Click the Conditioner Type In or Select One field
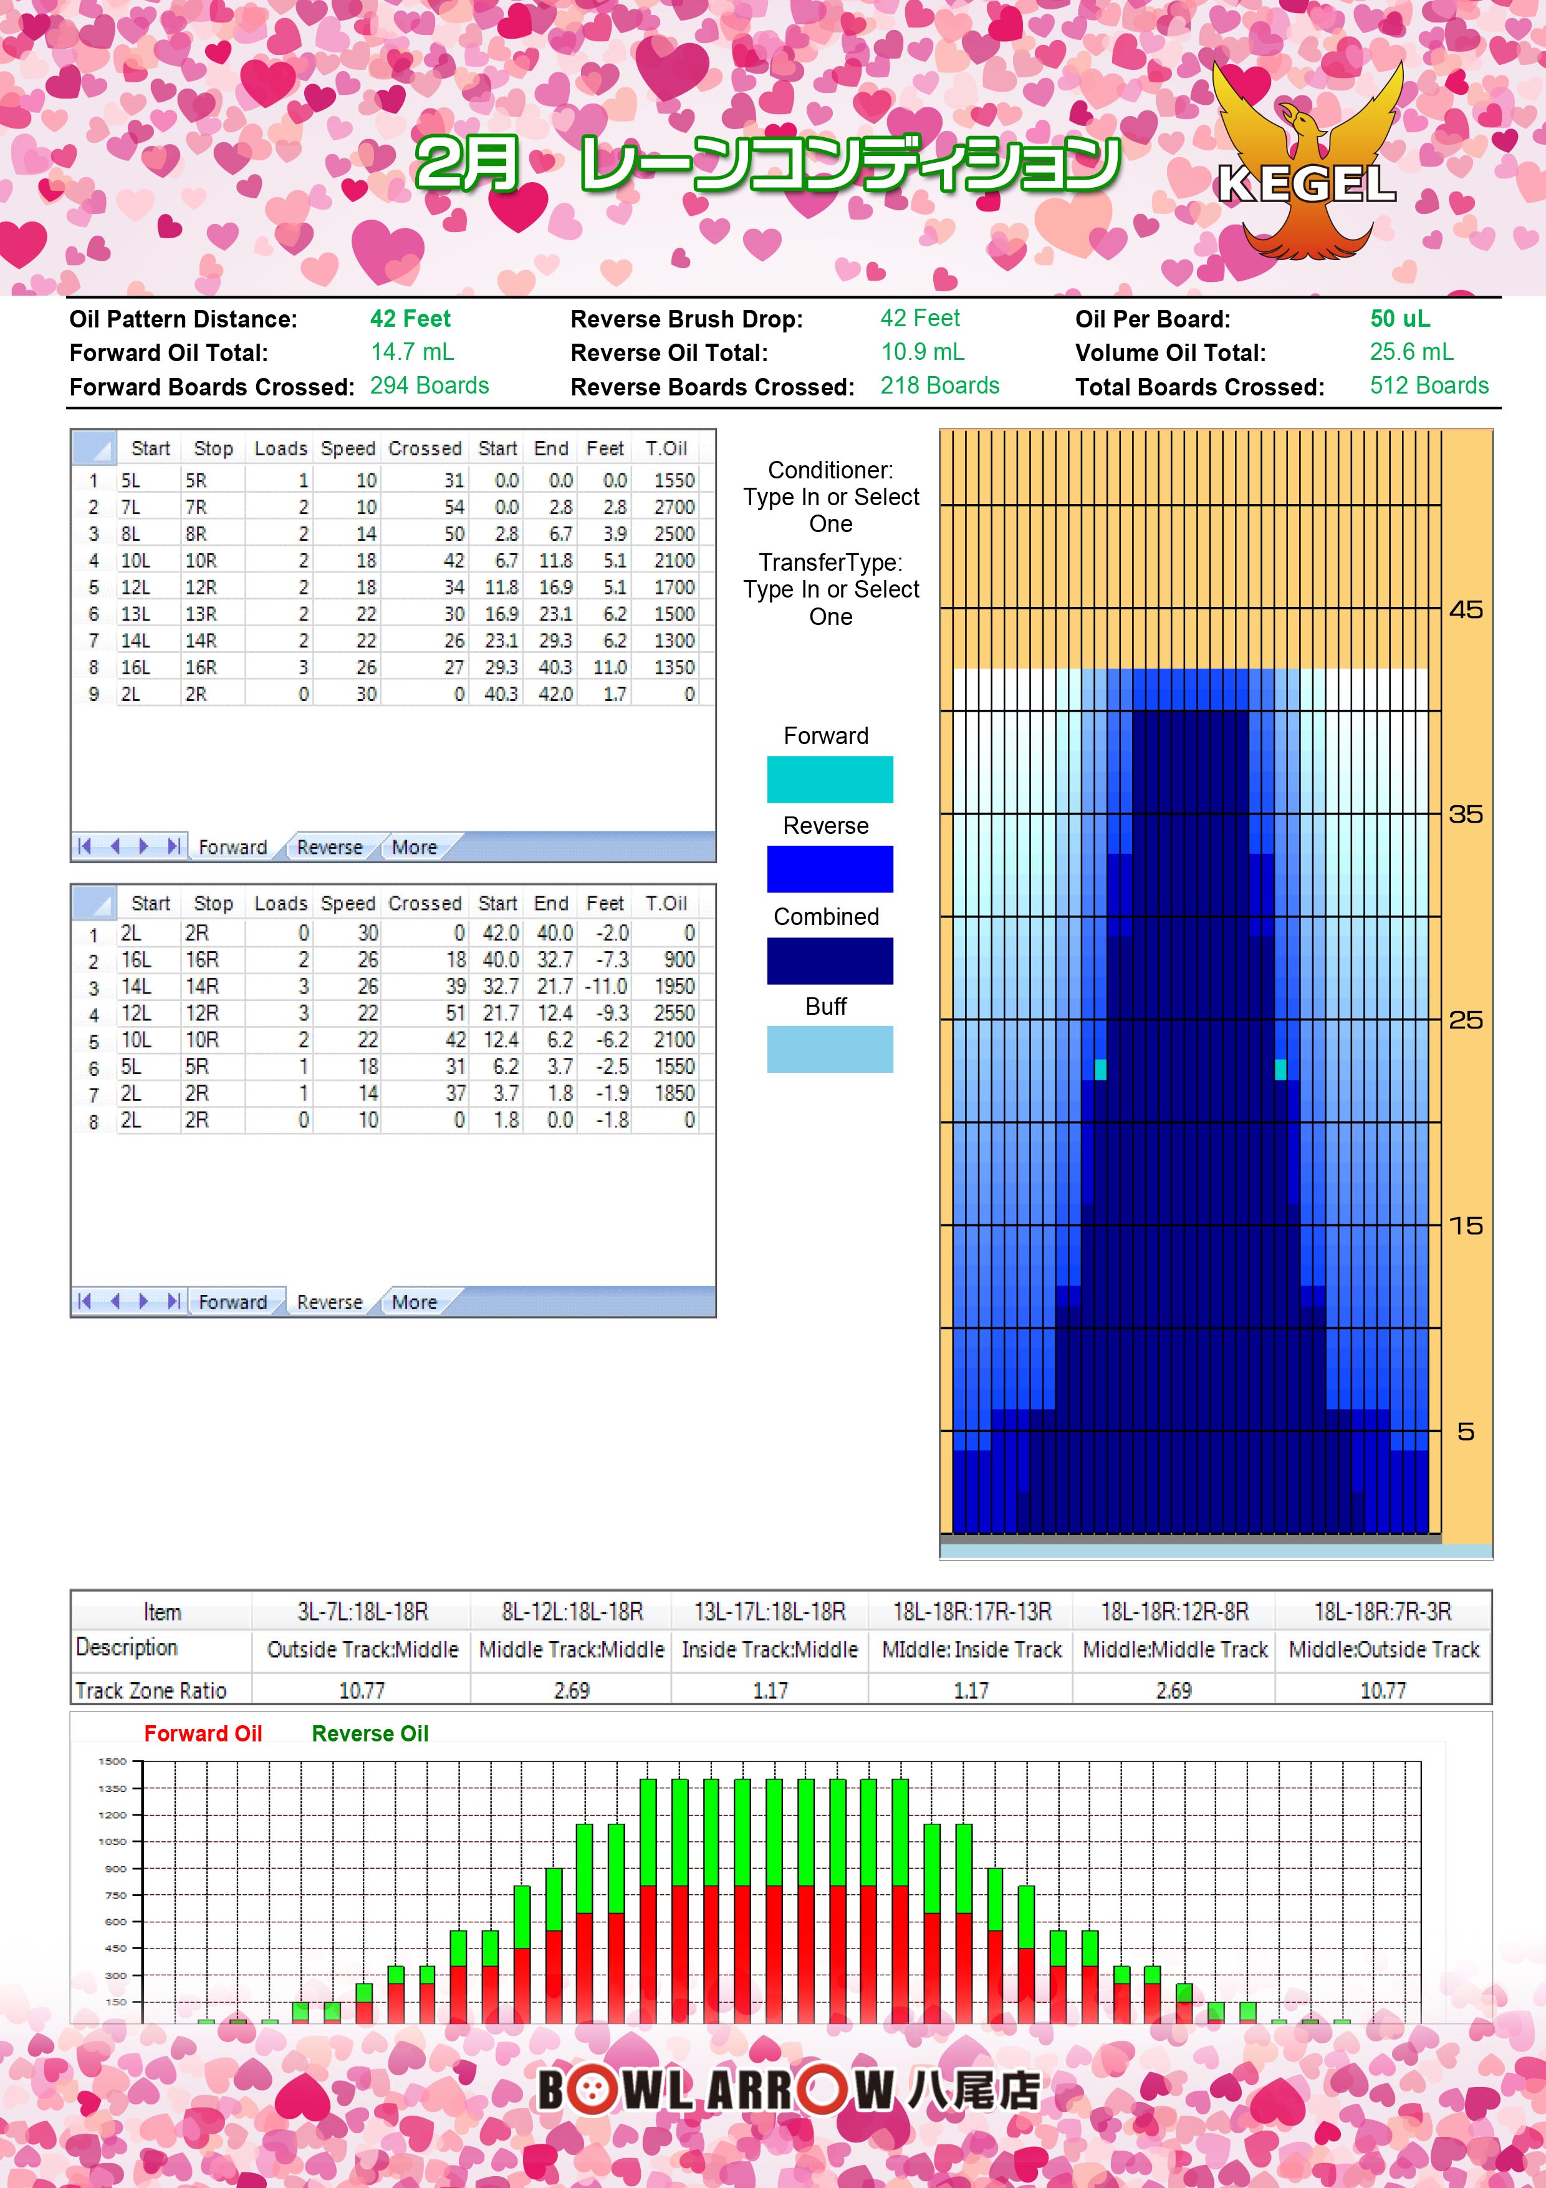This screenshot has width=1546, height=2188. pyautogui.click(x=830, y=511)
